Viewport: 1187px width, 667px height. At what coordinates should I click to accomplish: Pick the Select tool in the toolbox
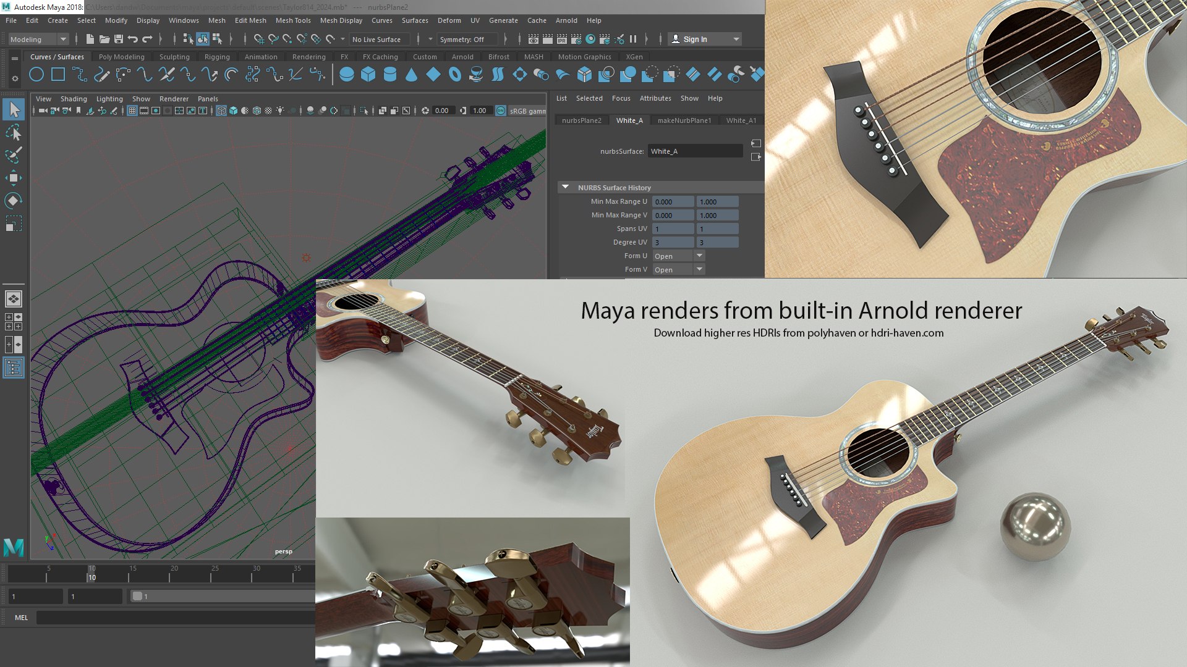point(14,109)
